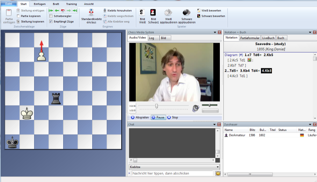Click the send message icon in Chat
Screen dimensions: 317x182
[x=218, y=173]
